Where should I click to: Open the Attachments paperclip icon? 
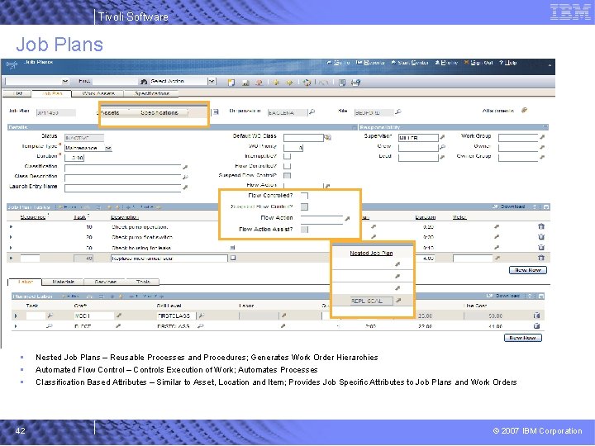click(525, 110)
